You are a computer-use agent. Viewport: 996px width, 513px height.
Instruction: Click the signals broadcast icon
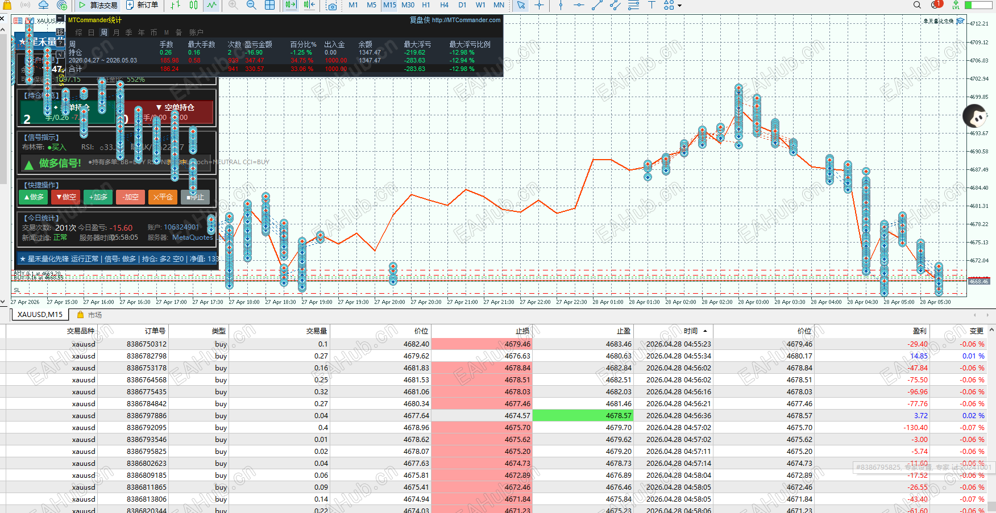26,5
